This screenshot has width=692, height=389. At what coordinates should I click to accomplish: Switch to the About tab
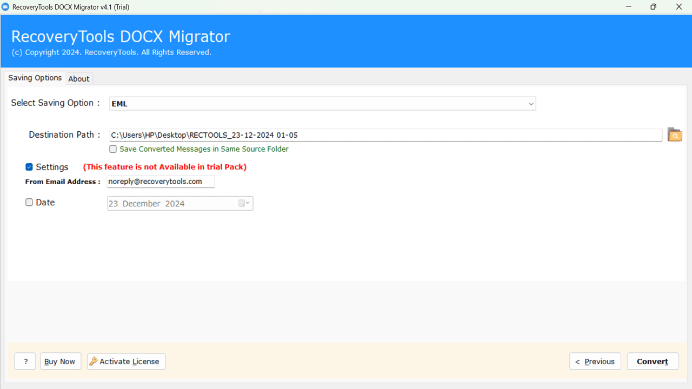click(79, 79)
